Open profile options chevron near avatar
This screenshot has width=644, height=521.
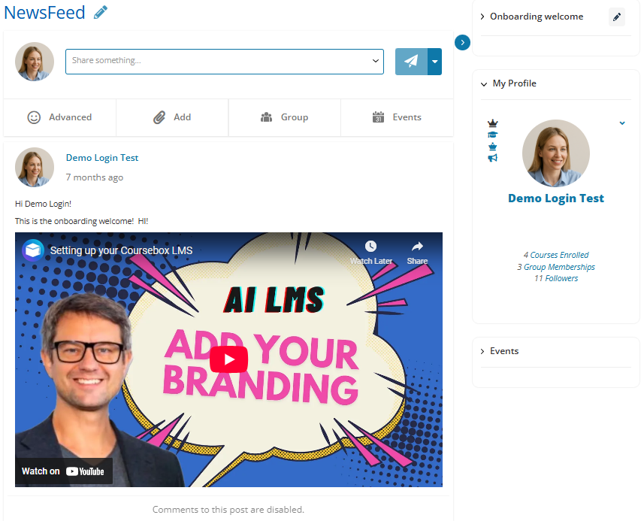622,123
